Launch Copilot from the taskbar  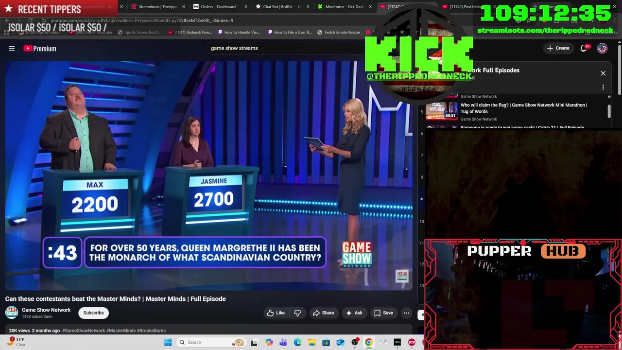click(x=269, y=342)
